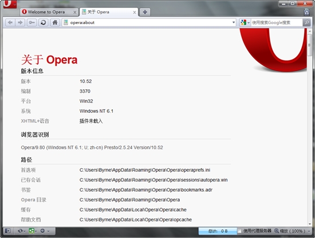Click the page icon in the address bar

coord(66,22)
